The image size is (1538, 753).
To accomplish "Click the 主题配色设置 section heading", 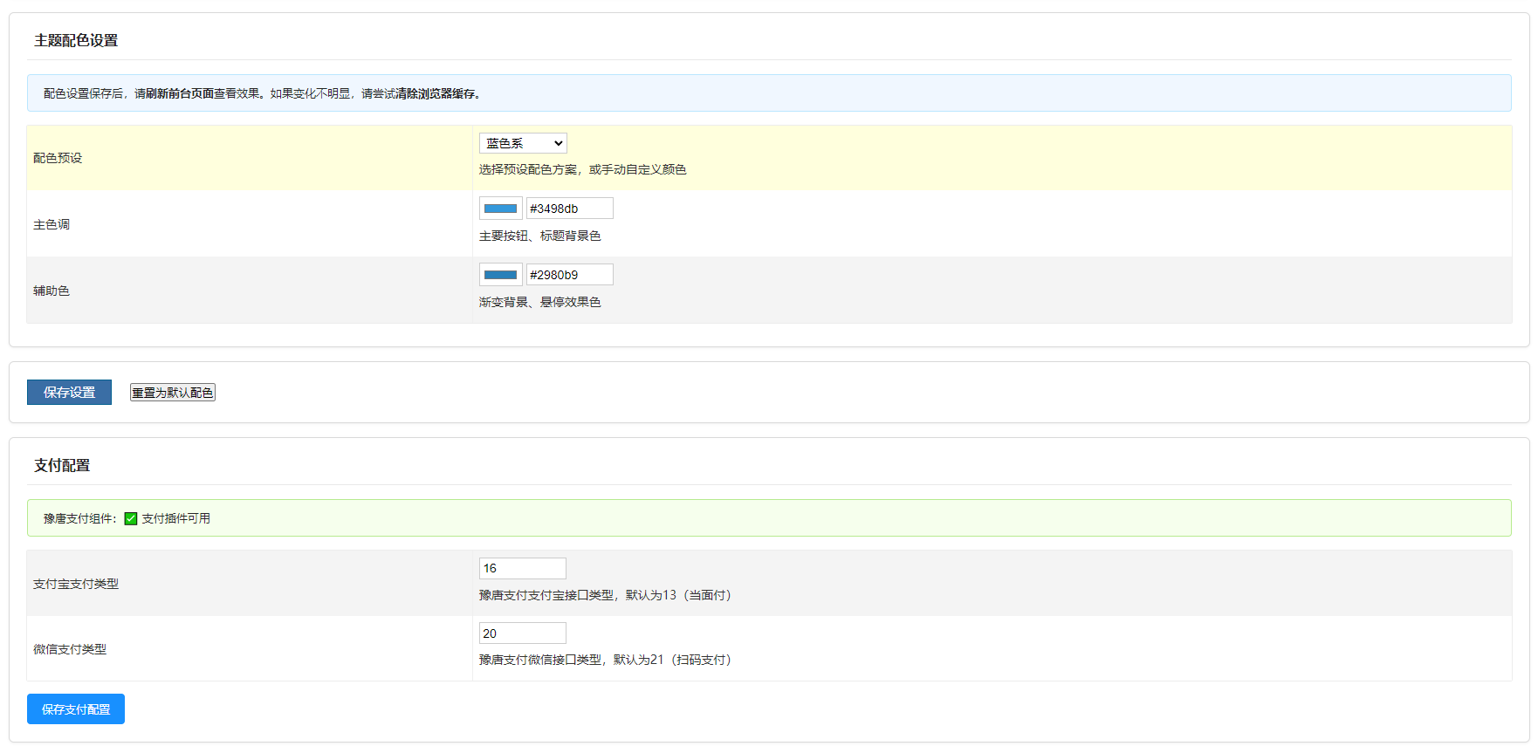I will pyautogui.click(x=76, y=40).
